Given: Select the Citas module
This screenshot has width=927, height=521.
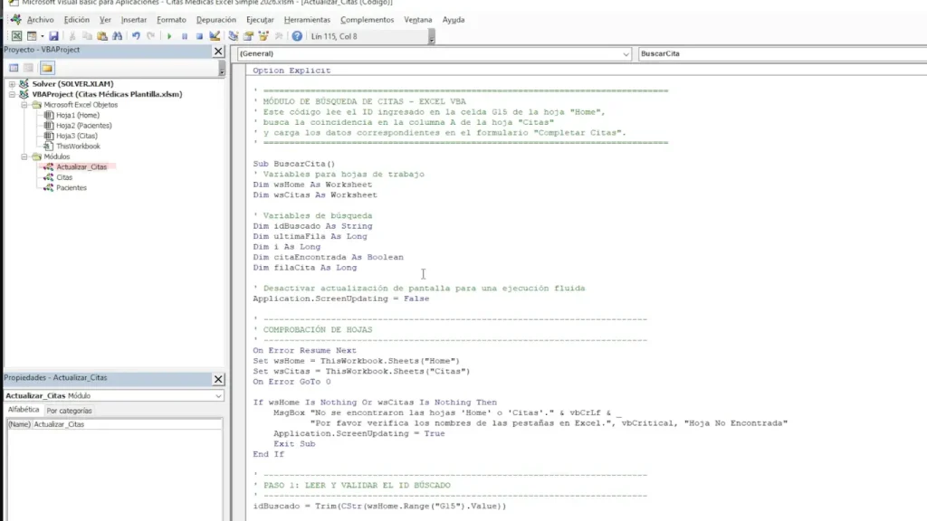Looking at the screenshot, I should [64, 177].
